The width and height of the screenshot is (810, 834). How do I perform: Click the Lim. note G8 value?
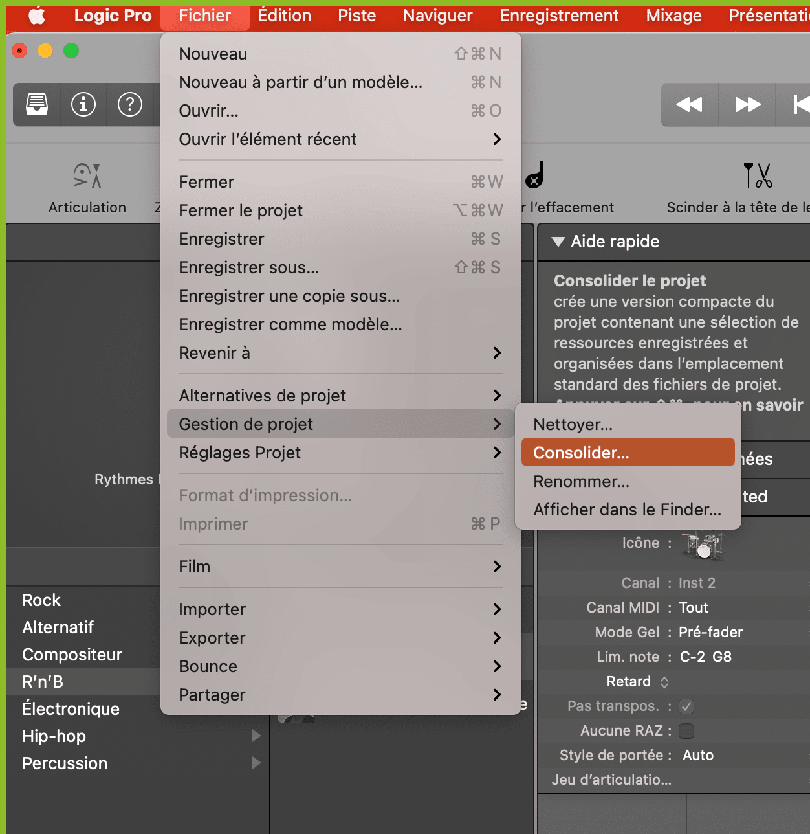[722, 657]
